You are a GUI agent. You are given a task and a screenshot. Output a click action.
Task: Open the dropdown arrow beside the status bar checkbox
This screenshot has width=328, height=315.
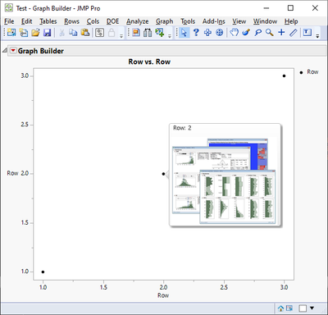pos(312,308)
